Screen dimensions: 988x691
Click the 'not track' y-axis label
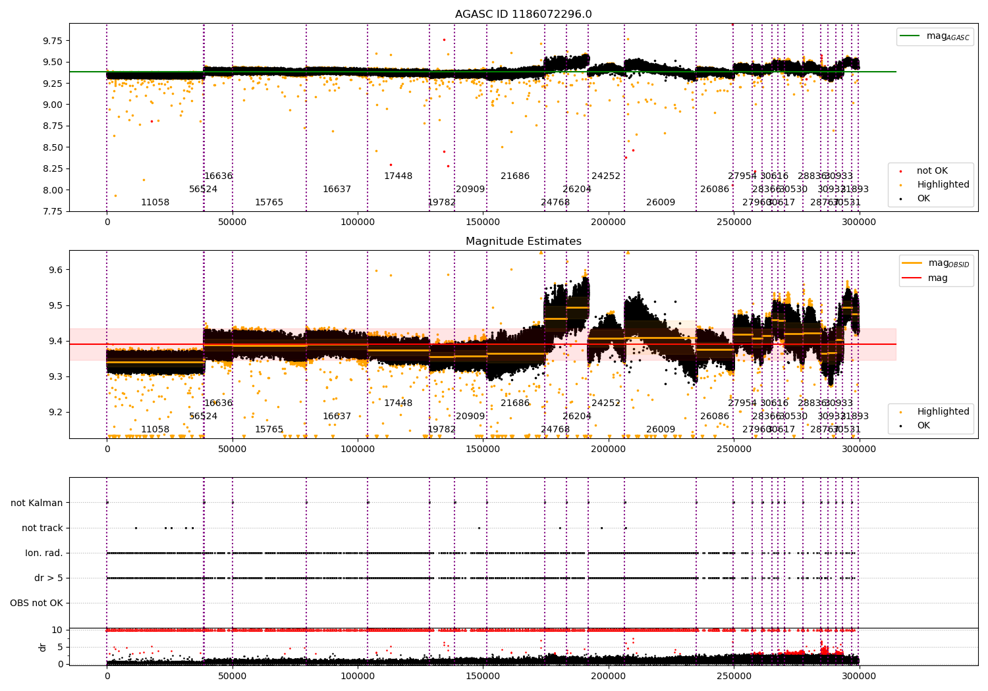42,528
